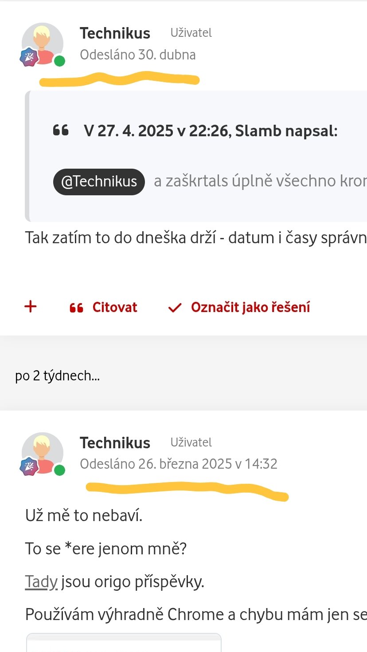The image size is (367, 652).
Task: Click the @Technikus mention tag
Action: click(x=99, y=182)
